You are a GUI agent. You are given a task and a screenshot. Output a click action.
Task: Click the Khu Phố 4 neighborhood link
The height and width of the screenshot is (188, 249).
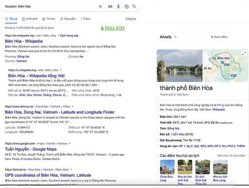point(229,146)
